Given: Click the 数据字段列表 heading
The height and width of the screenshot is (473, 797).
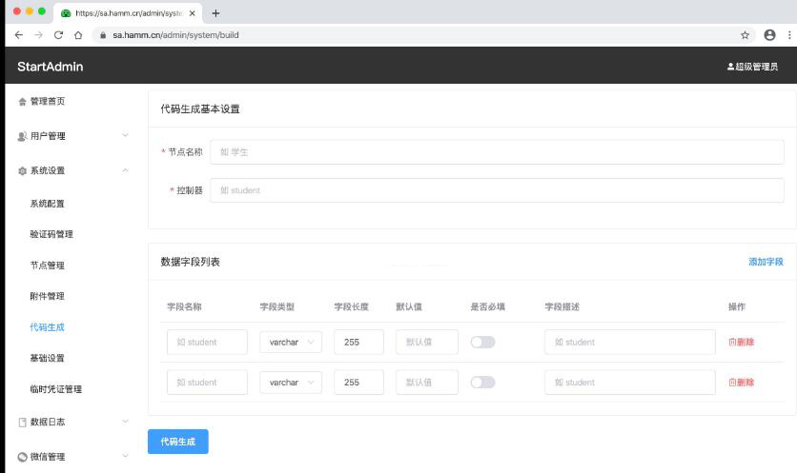Looking at the screenshot, I should click(x=190, y=262).
